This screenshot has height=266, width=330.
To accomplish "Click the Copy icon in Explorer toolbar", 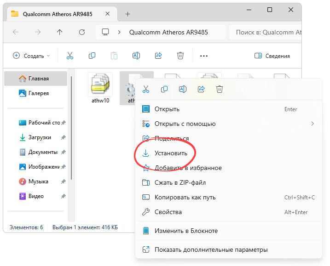I will 92,56.
